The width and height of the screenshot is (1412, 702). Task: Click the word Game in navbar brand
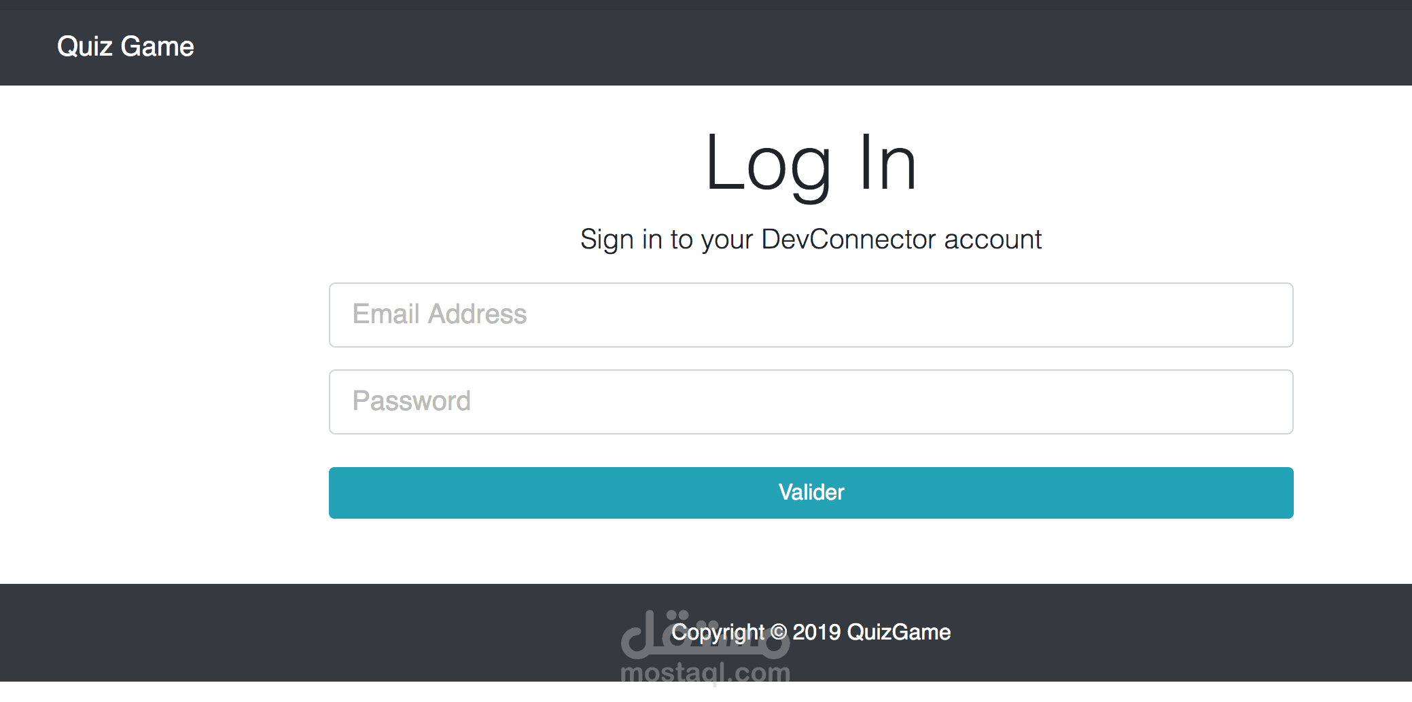tap(157, 47)
